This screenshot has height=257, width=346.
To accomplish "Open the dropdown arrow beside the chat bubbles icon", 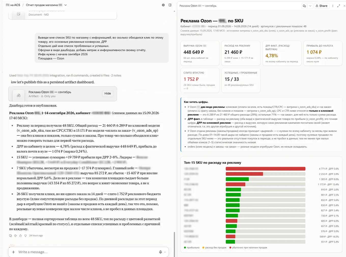I will 310,6.
